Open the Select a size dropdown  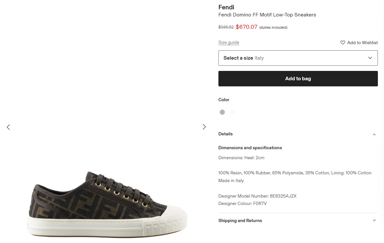298,58
